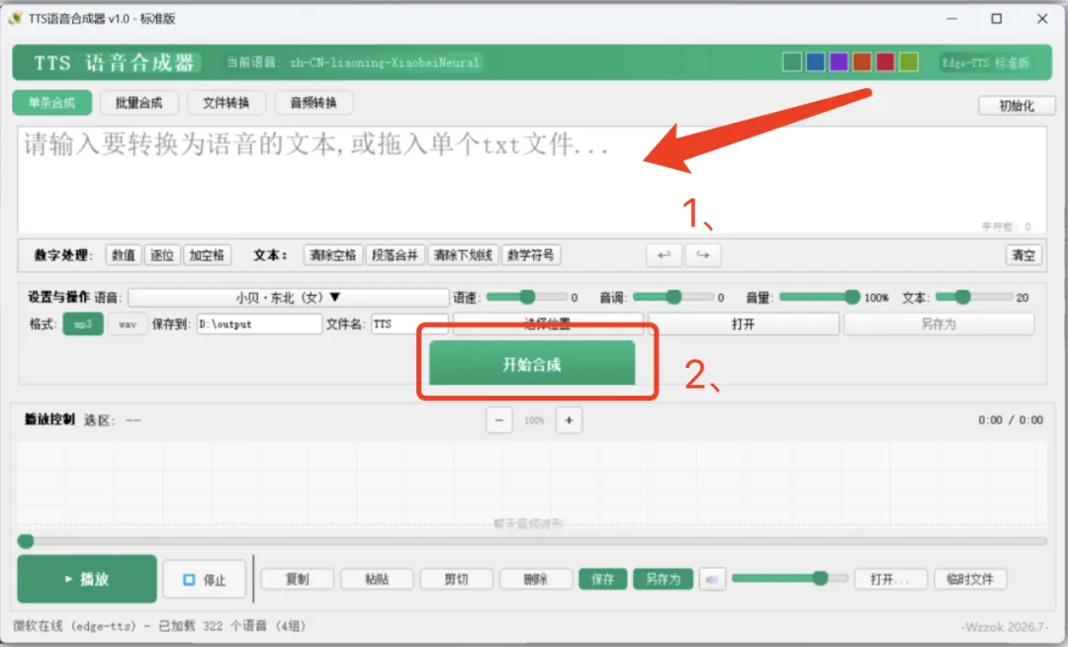1068x647 pixels.
Task: Switch to 文件转换 tab
Action: click(x=226, y=103)
